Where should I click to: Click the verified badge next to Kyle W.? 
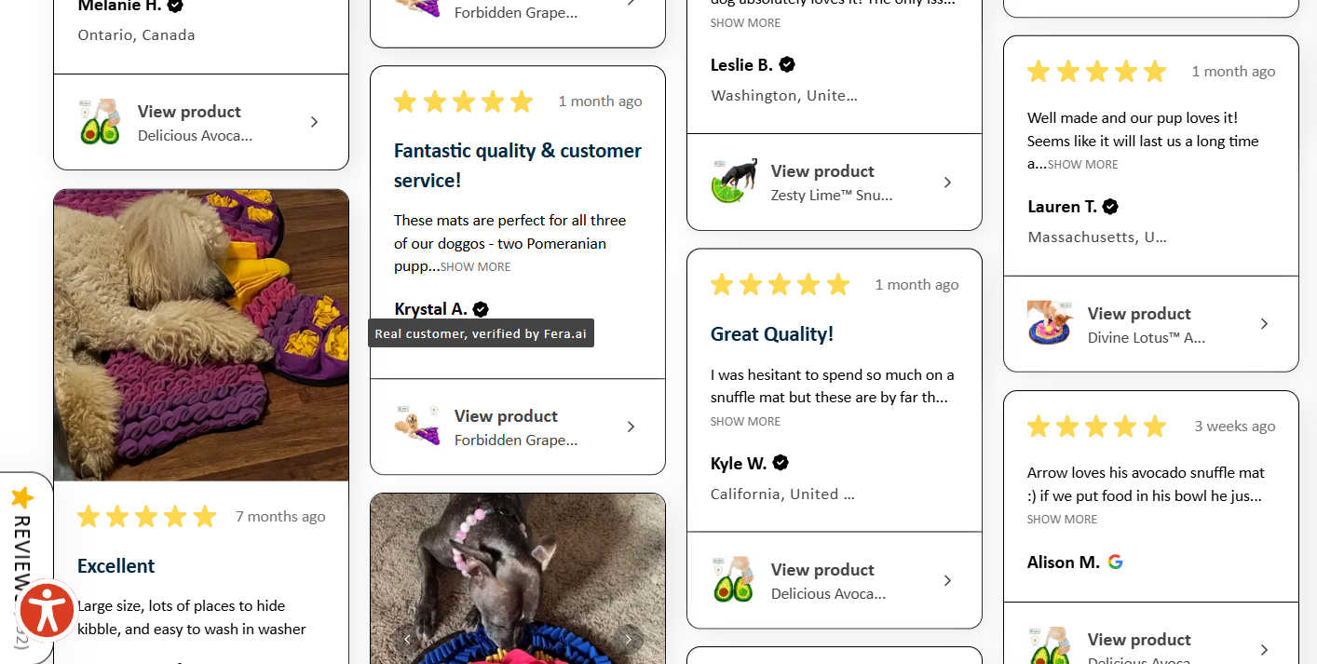pos(781,462)
